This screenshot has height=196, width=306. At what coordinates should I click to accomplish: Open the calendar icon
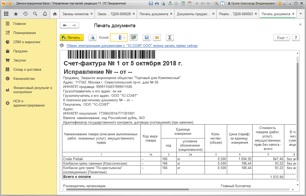coord(189,3)
